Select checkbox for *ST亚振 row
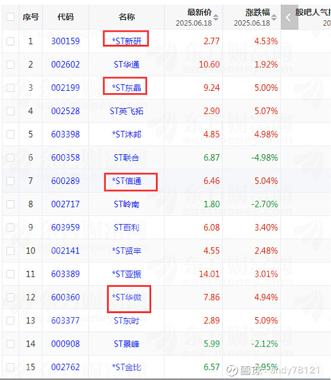Screen dimensions: 331x380 click(x=10, y=274)
